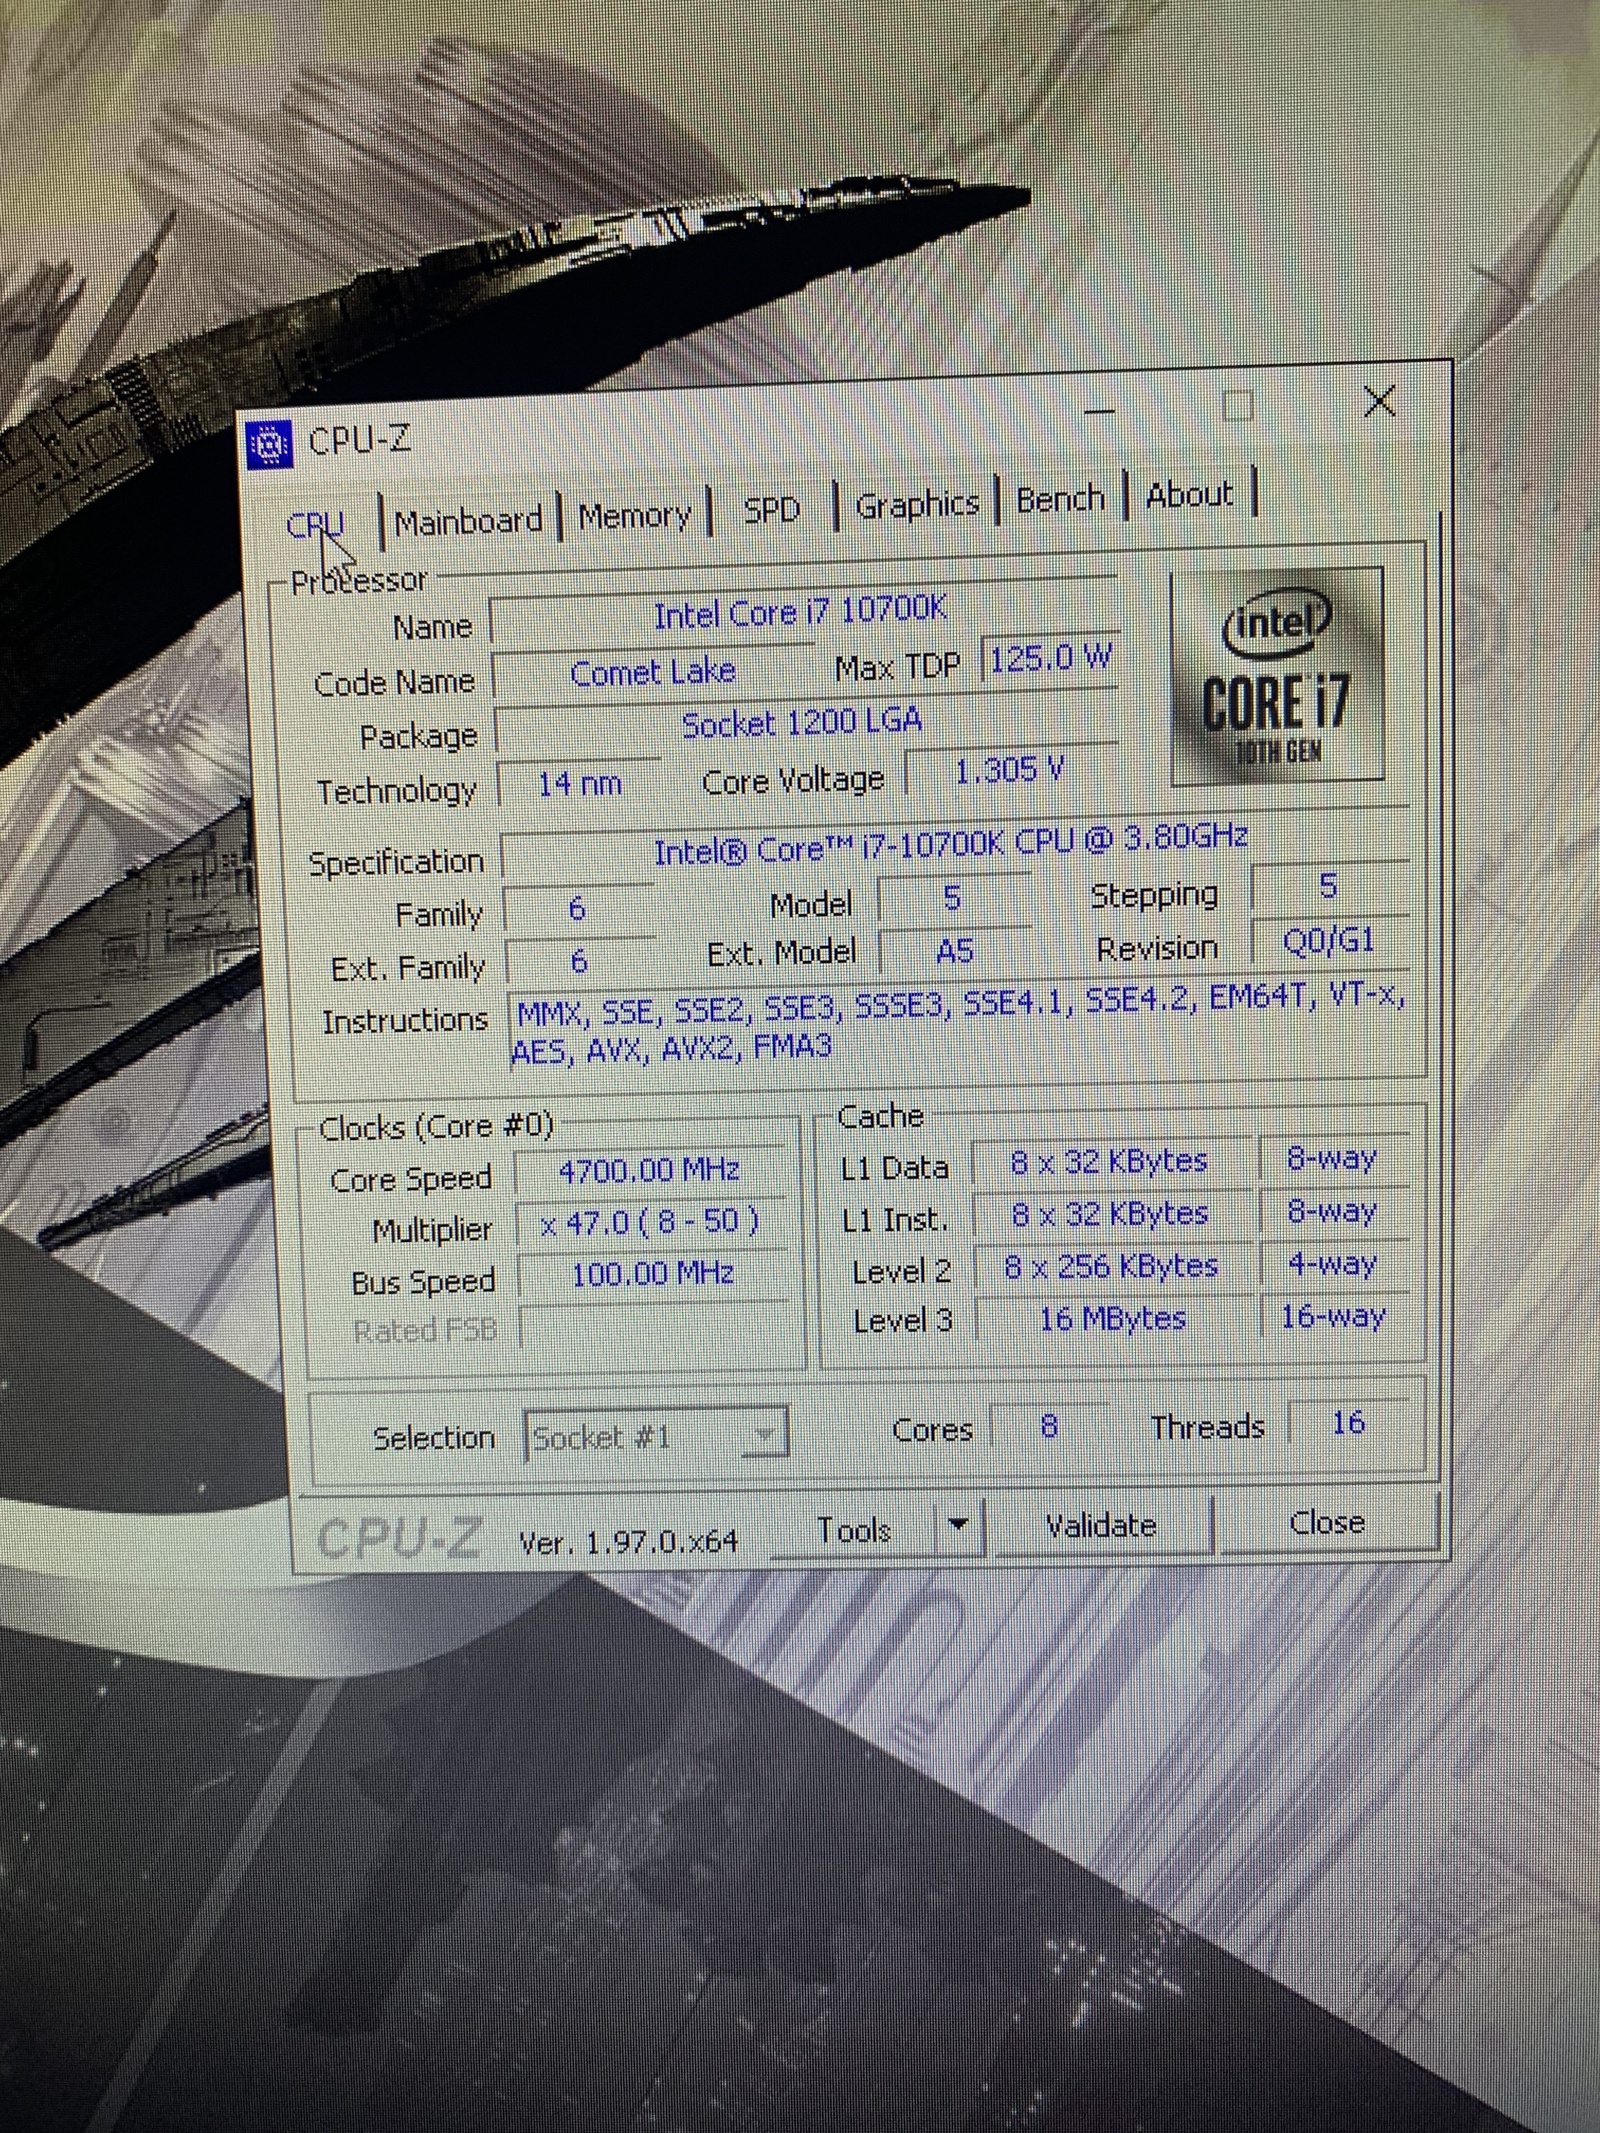Click the Technology value 14 nm
Image resolution: width=1600 pixels, height=2133 pixels.
click(579, 784)
